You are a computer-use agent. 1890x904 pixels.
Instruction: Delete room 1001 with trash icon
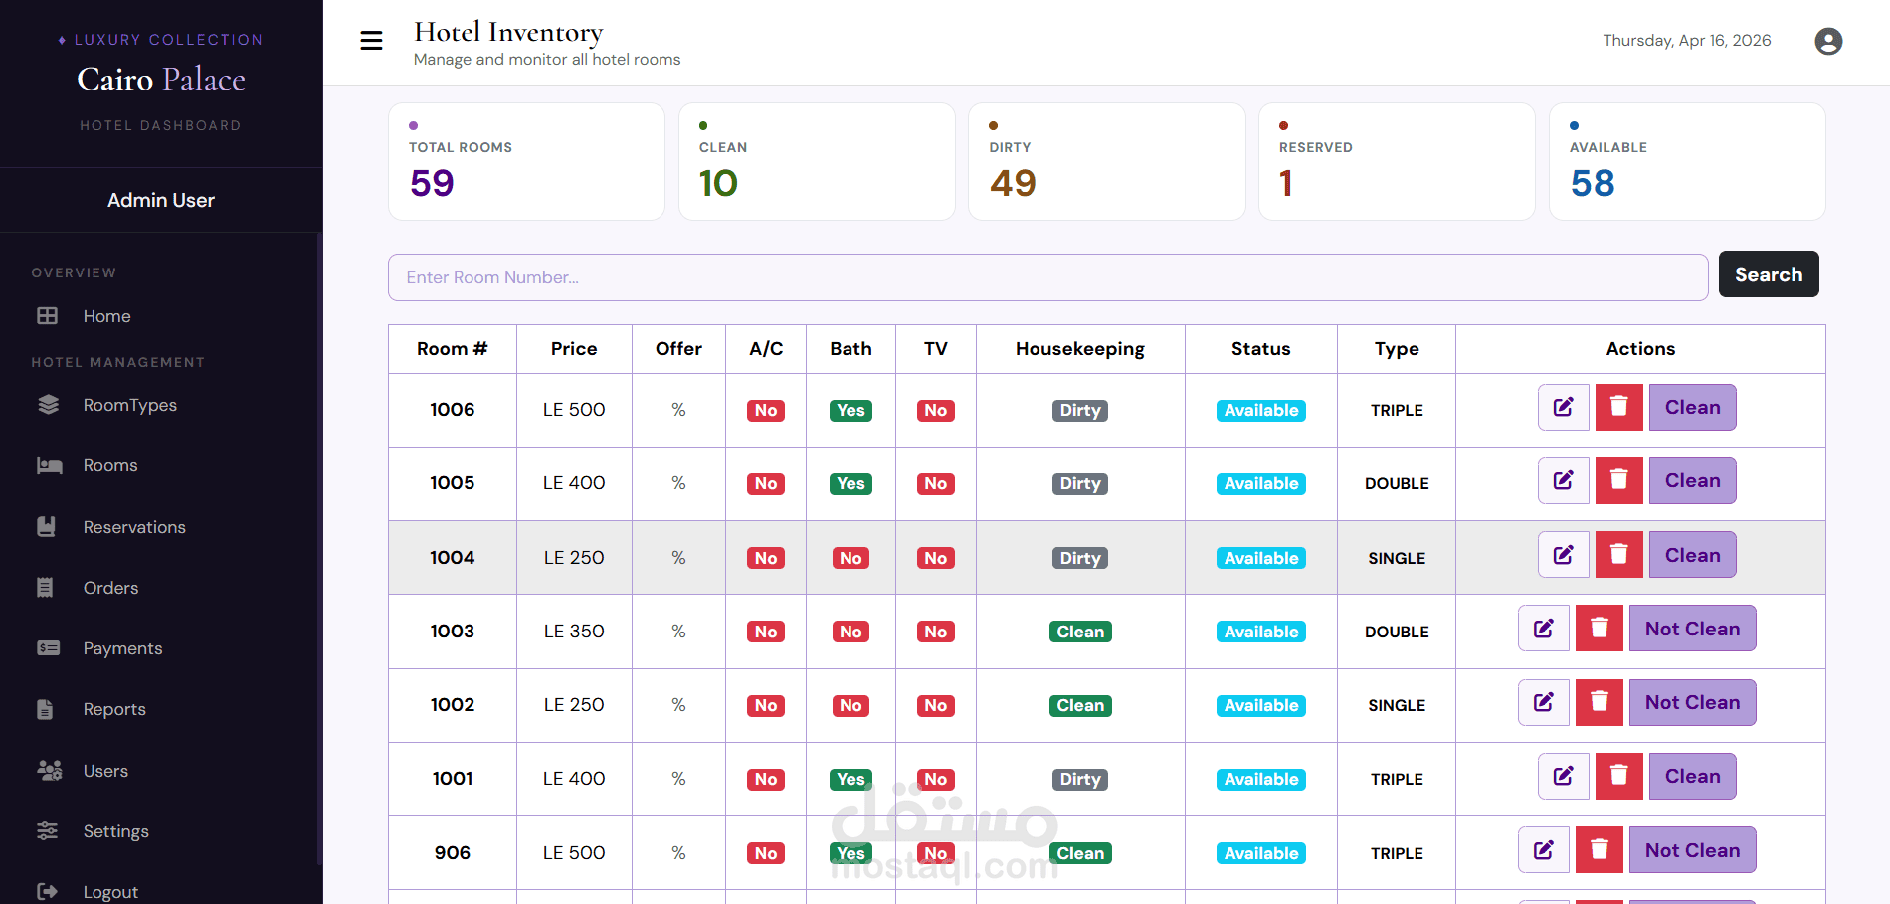pos(1619,777)
